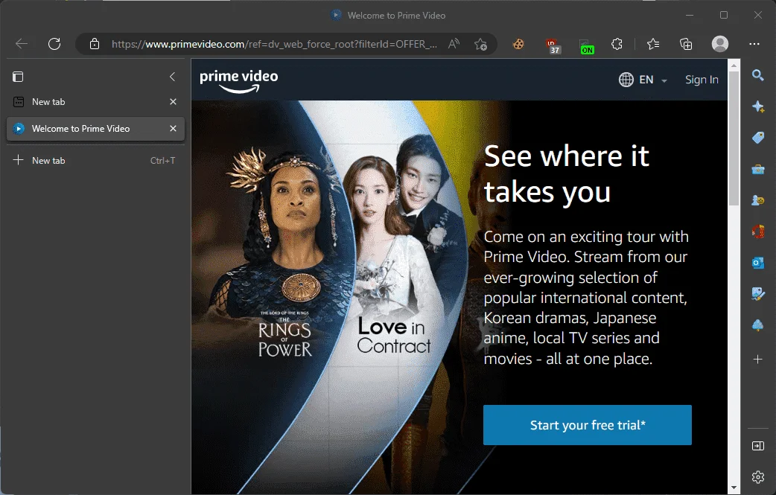Open the browser profile avatar
776x495 pixels.
pos(719,44)
